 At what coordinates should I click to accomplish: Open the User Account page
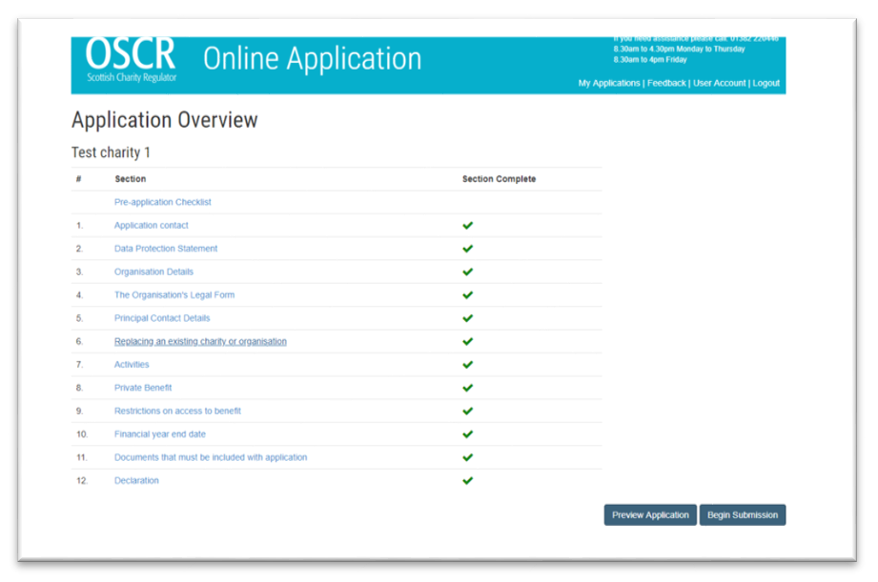719,83
